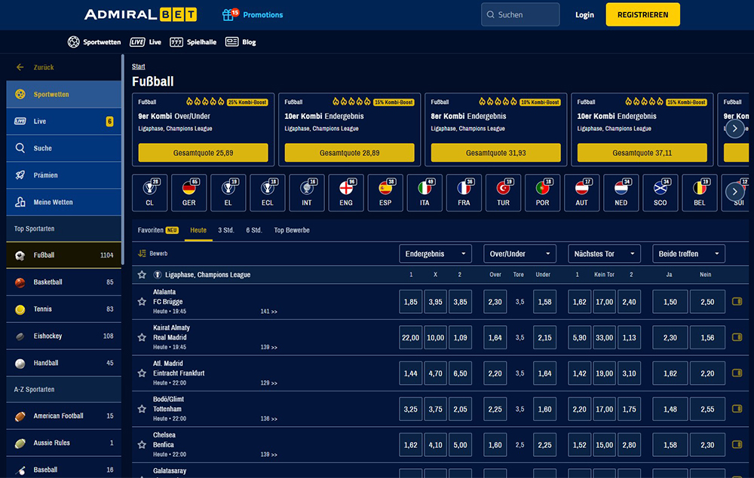Screen dimensions: 754x478
Task: Click the Suchen search field
Action: point(520,15)
